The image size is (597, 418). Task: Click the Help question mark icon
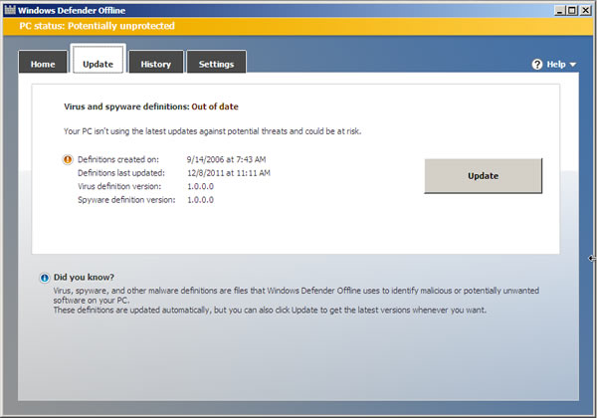point(537,65)
